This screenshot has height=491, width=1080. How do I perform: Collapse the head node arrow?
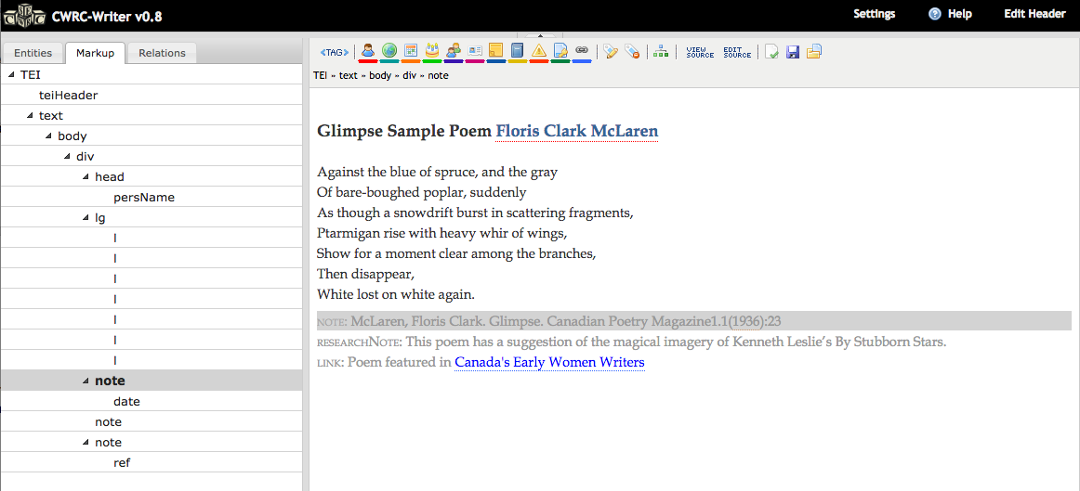[x=86, y=176]
